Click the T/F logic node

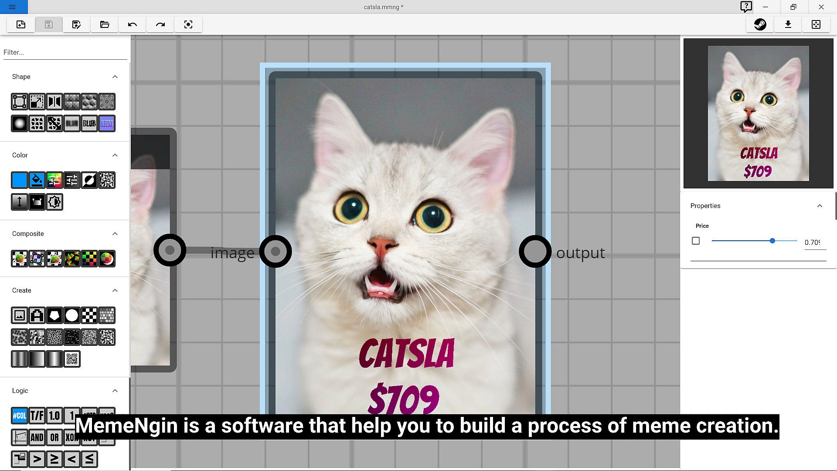click(37, 416)
